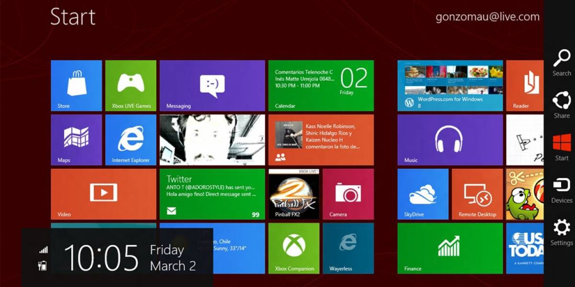This screenshot has width=575, height=287.
Task: Open the Messaging tile
Action: pos(212,86)
